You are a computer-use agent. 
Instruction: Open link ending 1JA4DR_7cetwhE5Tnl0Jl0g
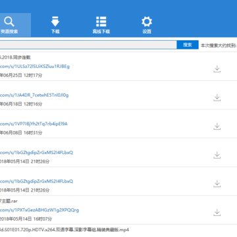point(34,95)
